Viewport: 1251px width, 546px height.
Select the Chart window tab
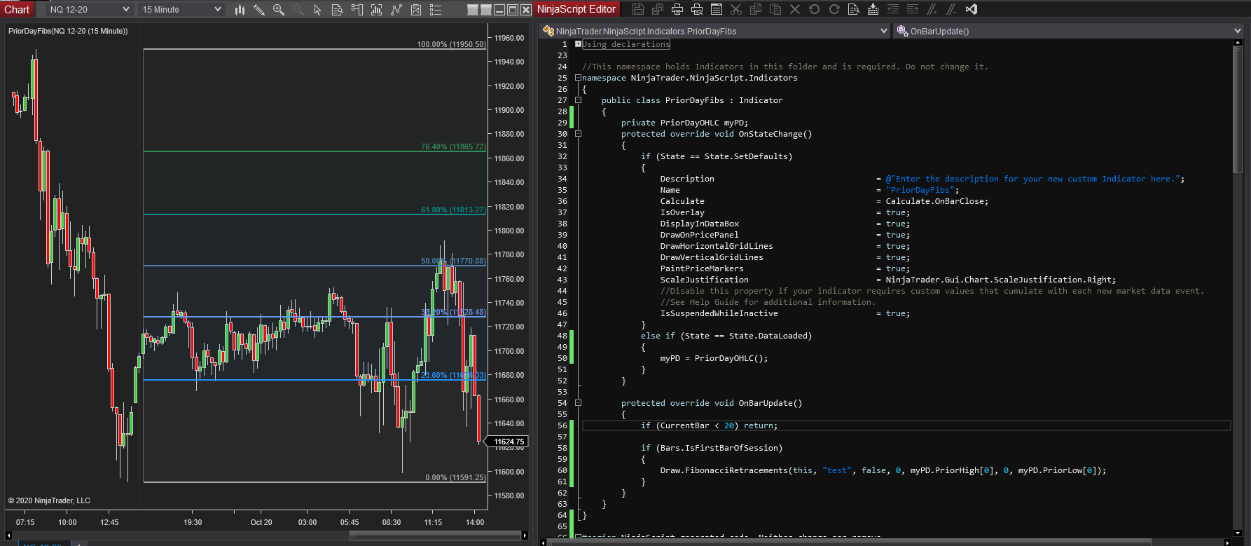click(x=17, y=9)
